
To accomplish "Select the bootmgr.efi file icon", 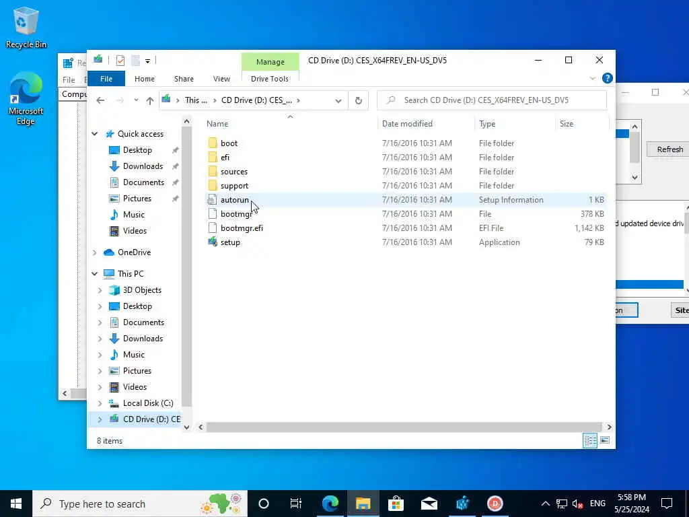I will [x=213, y=228].
